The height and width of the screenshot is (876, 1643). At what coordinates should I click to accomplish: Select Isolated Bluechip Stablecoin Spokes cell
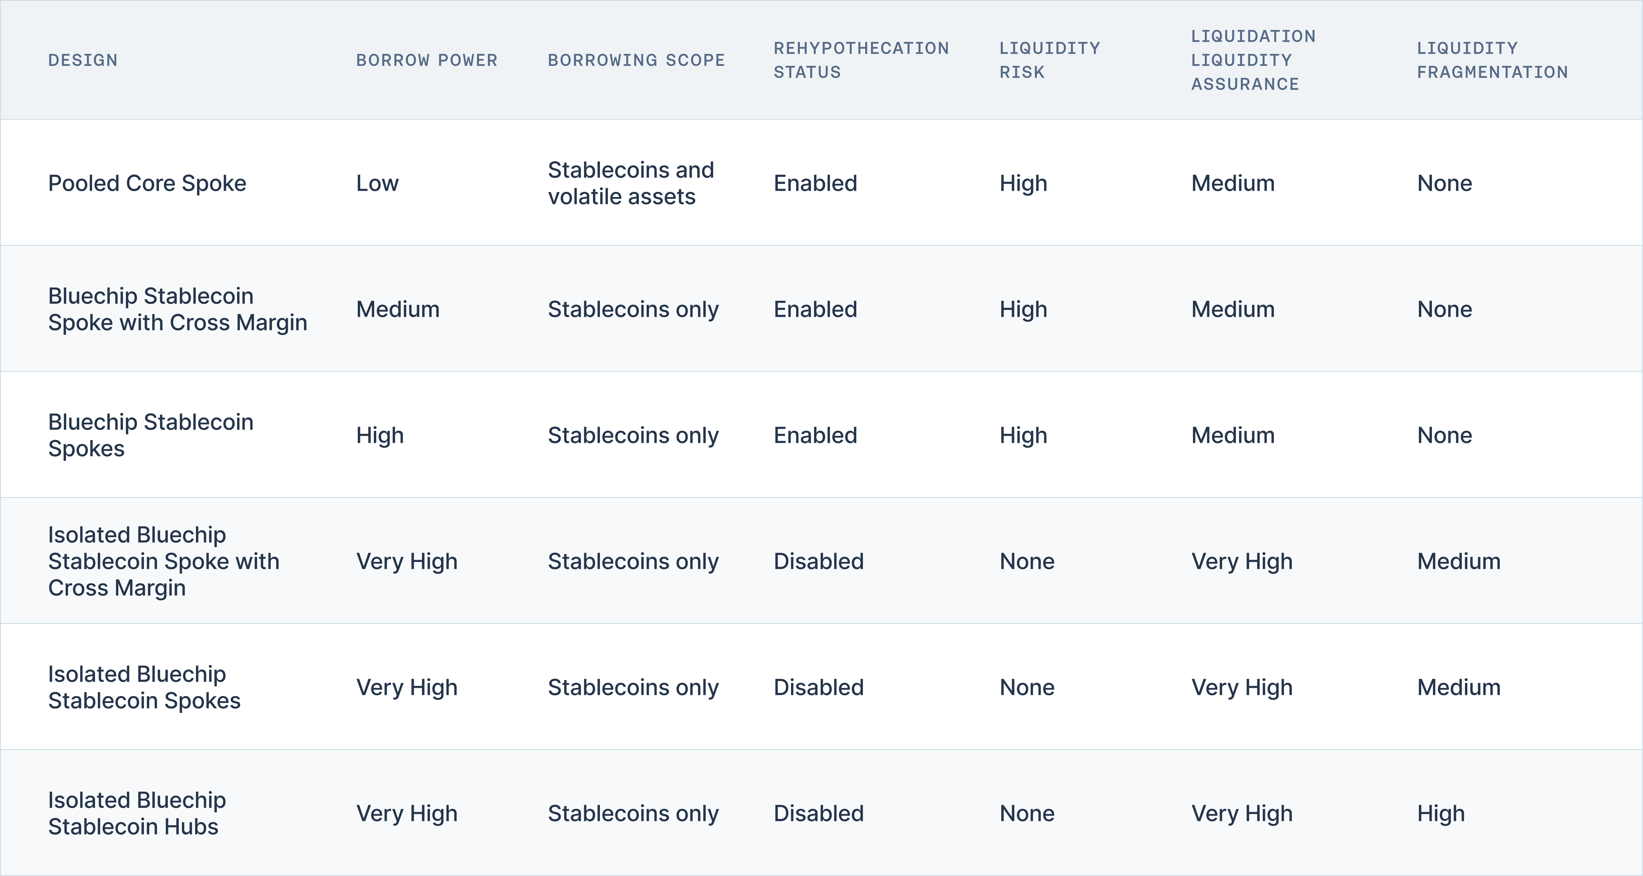144,687
